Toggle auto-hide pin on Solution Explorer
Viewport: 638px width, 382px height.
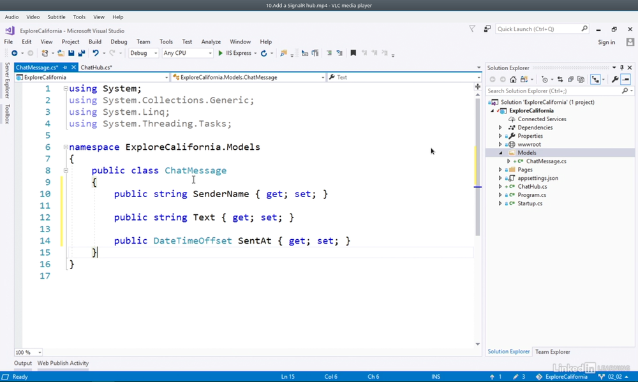tap(621, 68)
